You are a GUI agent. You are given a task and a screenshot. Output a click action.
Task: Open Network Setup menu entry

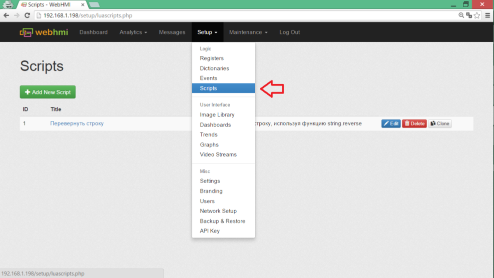(223, 211)
